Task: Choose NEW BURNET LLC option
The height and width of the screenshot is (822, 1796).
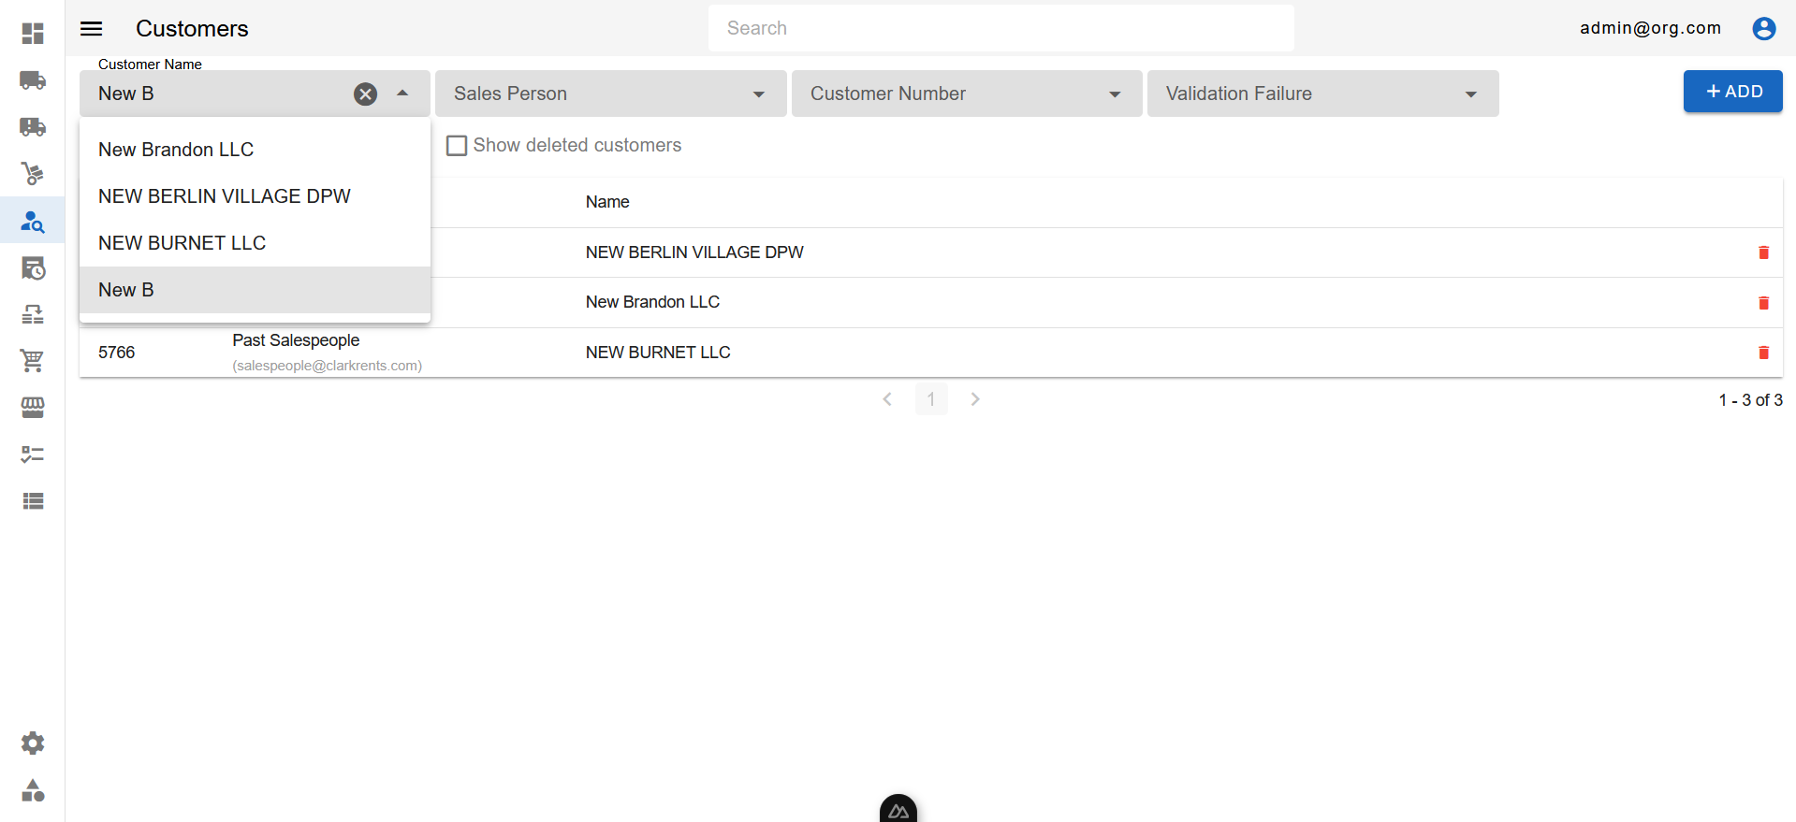Action: pos(183,243)
